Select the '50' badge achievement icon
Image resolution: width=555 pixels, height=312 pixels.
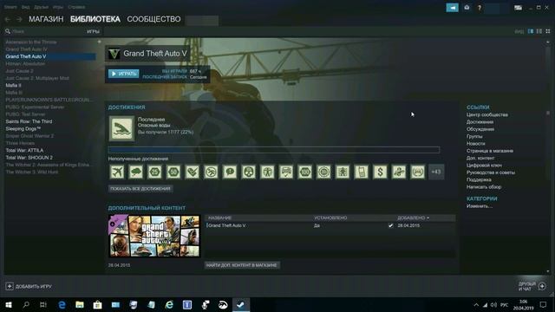click(173, 172)
